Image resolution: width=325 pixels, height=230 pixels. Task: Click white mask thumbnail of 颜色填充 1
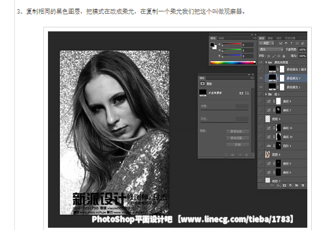(x=282, y=87)
